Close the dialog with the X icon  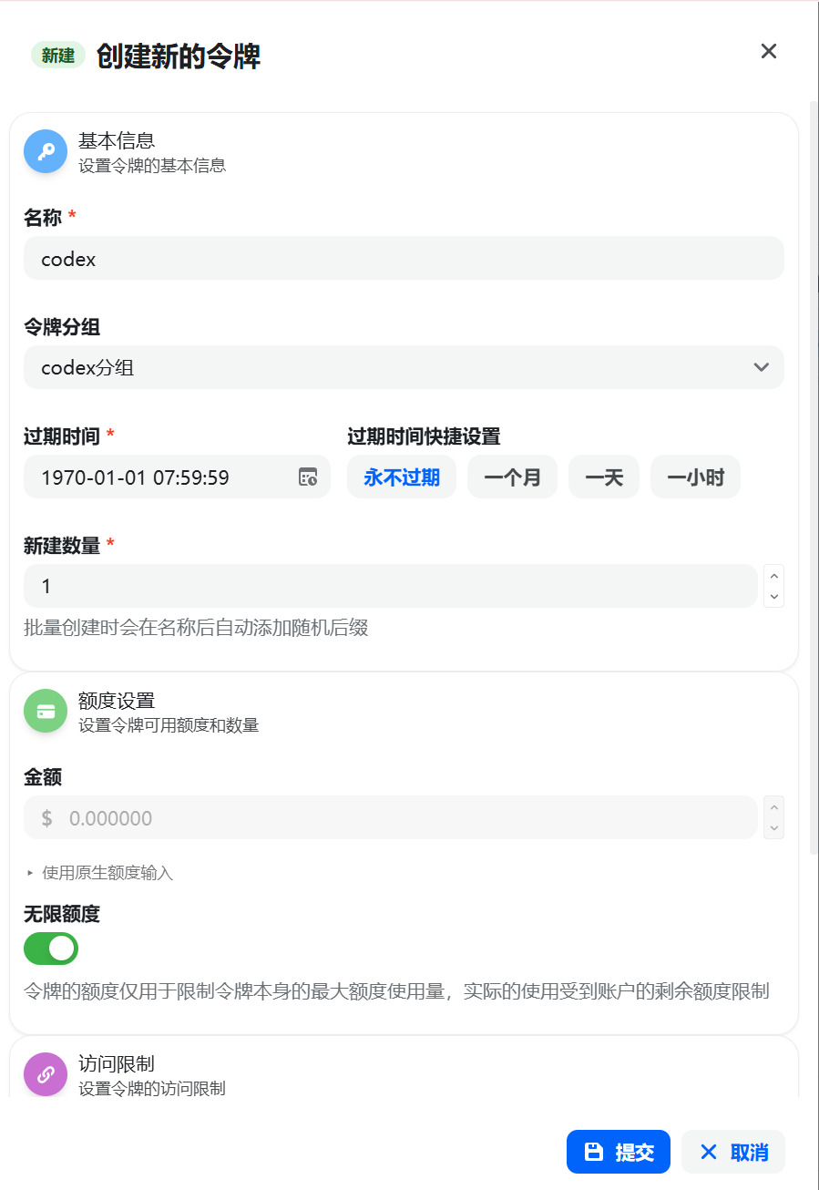click(x=769, y=51)
